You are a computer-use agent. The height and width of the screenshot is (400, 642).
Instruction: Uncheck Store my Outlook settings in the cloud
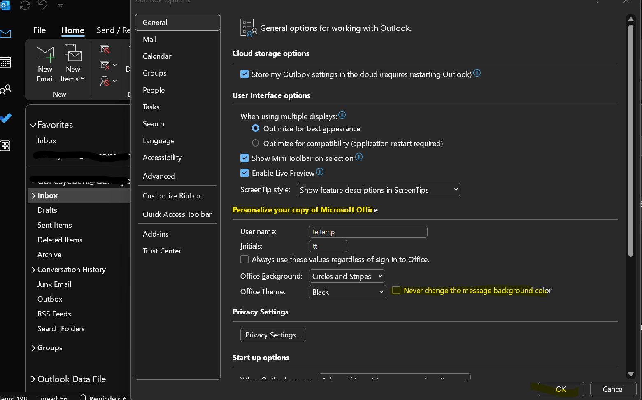click(244, 74)
